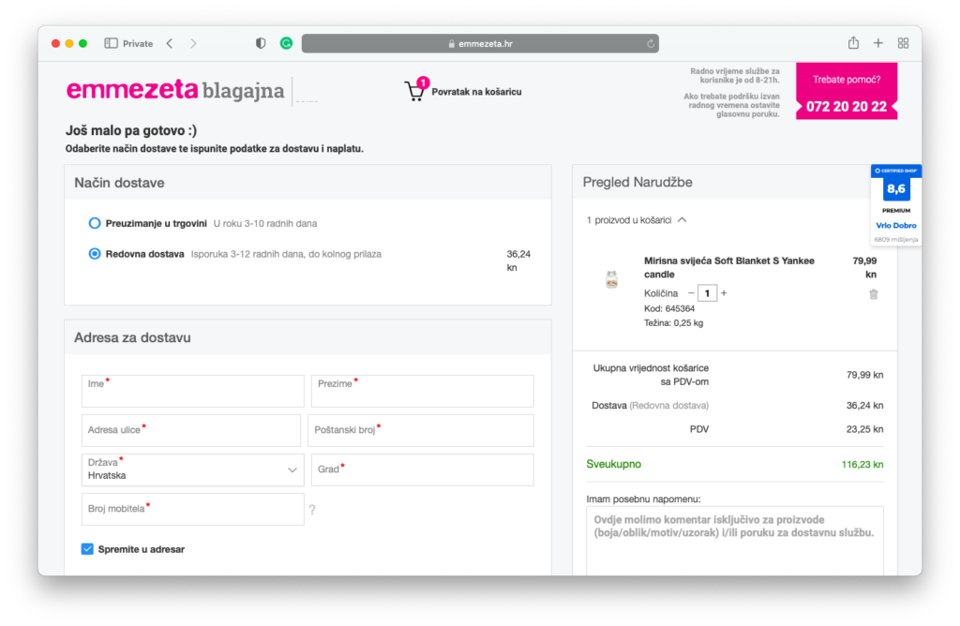Reload the page from address bar

coord(650,43)
